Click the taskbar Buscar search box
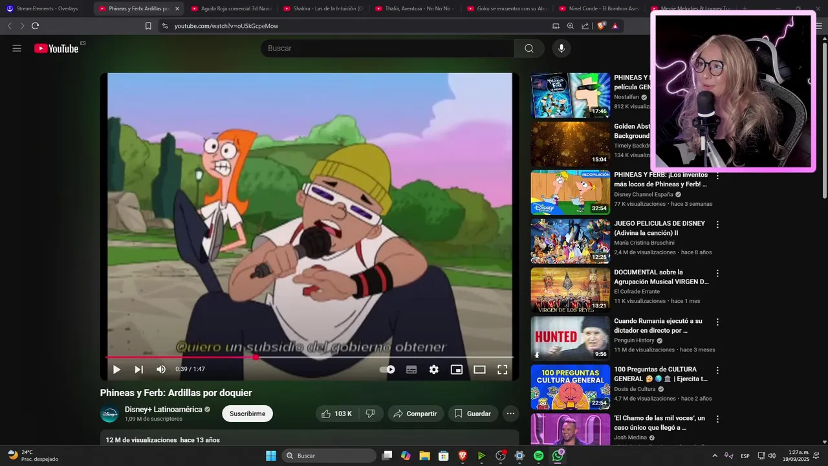Viewport: 828px width, 466px height. pos(329,456)
